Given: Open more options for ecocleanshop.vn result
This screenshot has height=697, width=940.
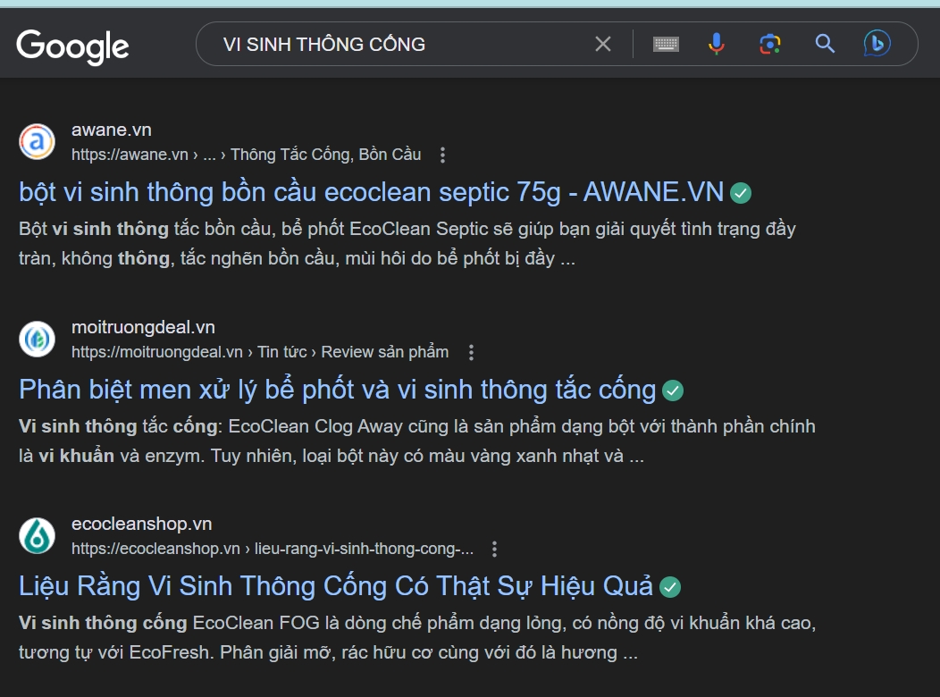Looking at the screenshot, I should 495,549.
